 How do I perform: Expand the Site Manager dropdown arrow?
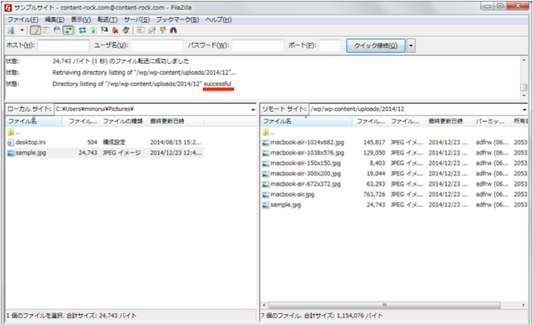[22, 30]
